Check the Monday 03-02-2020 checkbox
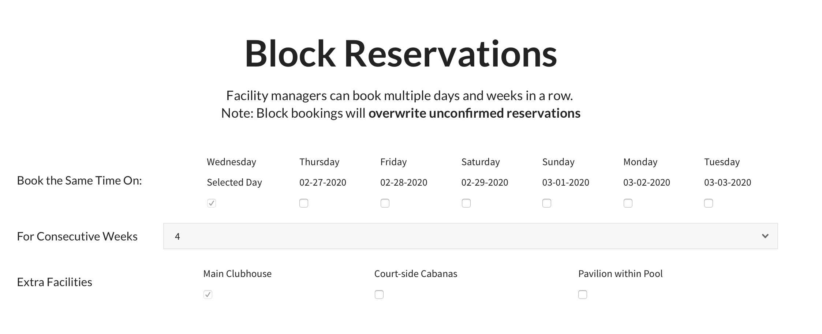The height and width of the screenshot is (334, 822). point(628,203)
